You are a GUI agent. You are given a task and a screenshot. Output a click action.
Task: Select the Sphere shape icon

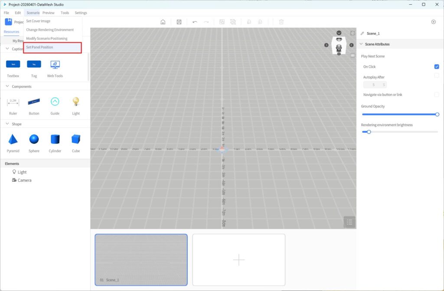tap(34, 139)
